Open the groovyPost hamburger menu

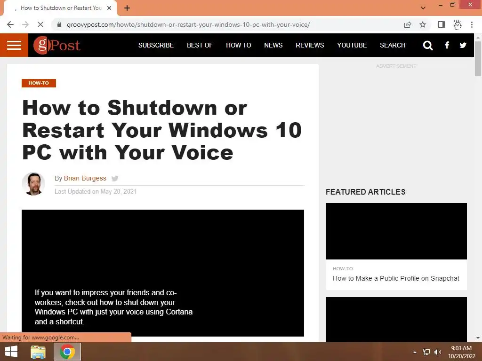[14, 45]
